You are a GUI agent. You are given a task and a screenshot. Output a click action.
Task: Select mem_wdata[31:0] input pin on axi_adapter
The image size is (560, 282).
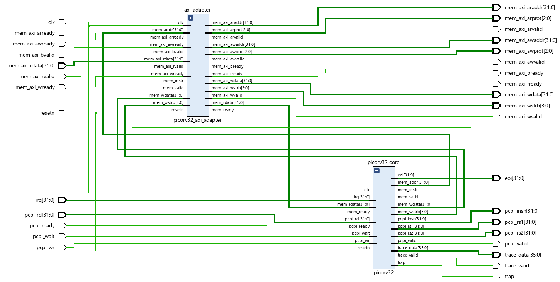[x=166, y=96]
